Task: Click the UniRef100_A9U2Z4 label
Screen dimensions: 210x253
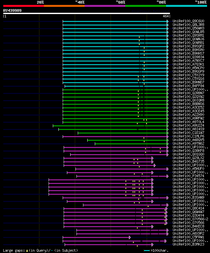Action: [x=188, y=126]
